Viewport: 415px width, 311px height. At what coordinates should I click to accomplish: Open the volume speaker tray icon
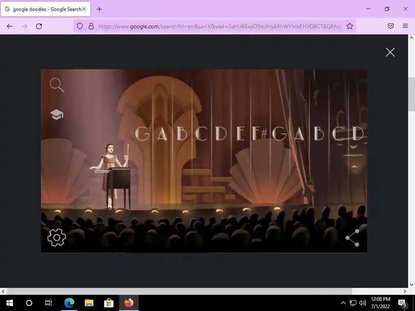(x=363, y=303)
